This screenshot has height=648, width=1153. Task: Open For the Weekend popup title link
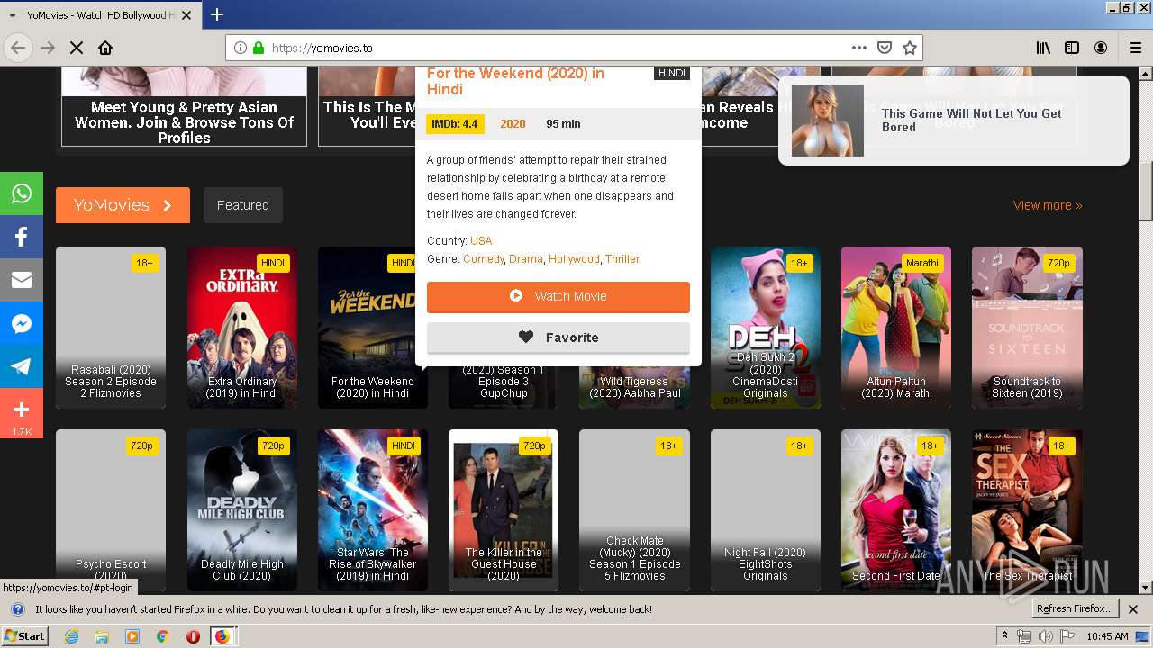pyautogui.click(x=515, y=81)
